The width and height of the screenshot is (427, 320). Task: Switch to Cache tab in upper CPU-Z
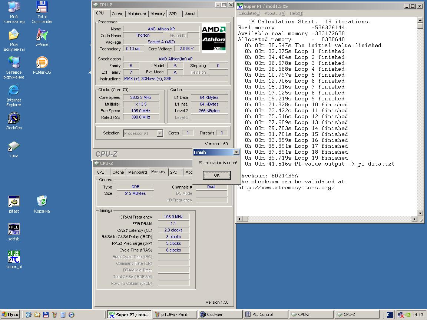tap(117, 14)
